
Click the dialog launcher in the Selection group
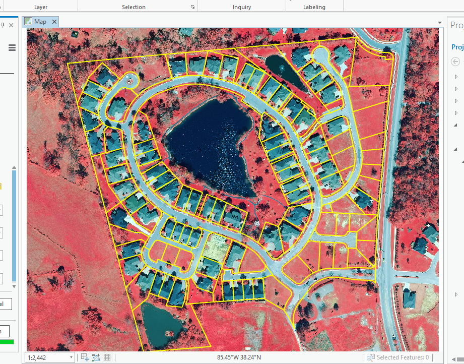pos(192,7)
